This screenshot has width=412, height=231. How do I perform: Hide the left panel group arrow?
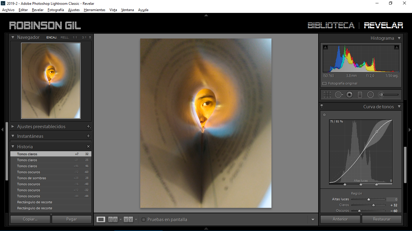tap(2, 130)
